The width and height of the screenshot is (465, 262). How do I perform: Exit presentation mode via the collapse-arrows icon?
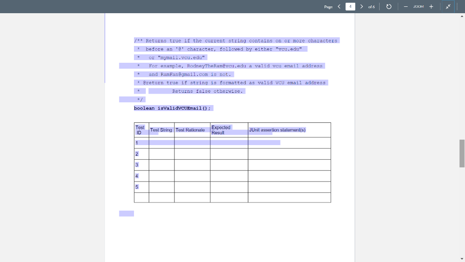coord(448,6)
